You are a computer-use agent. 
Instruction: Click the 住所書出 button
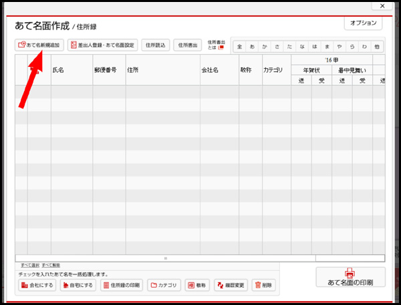[188, 45]
